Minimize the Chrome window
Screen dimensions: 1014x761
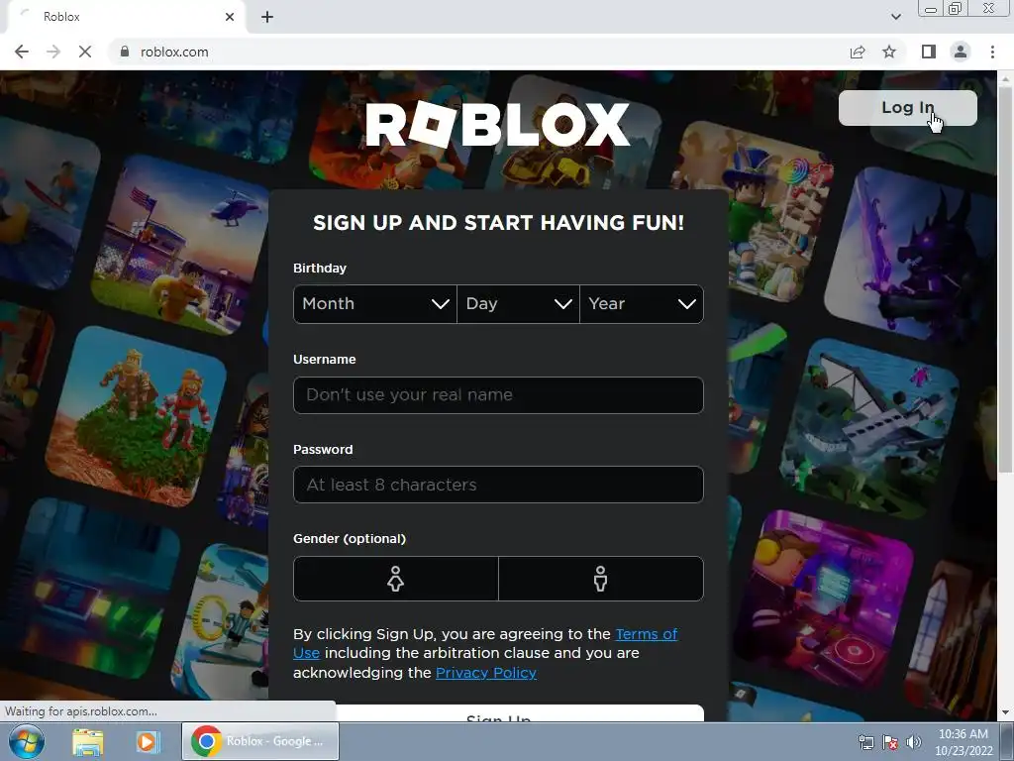click(931, 9)
